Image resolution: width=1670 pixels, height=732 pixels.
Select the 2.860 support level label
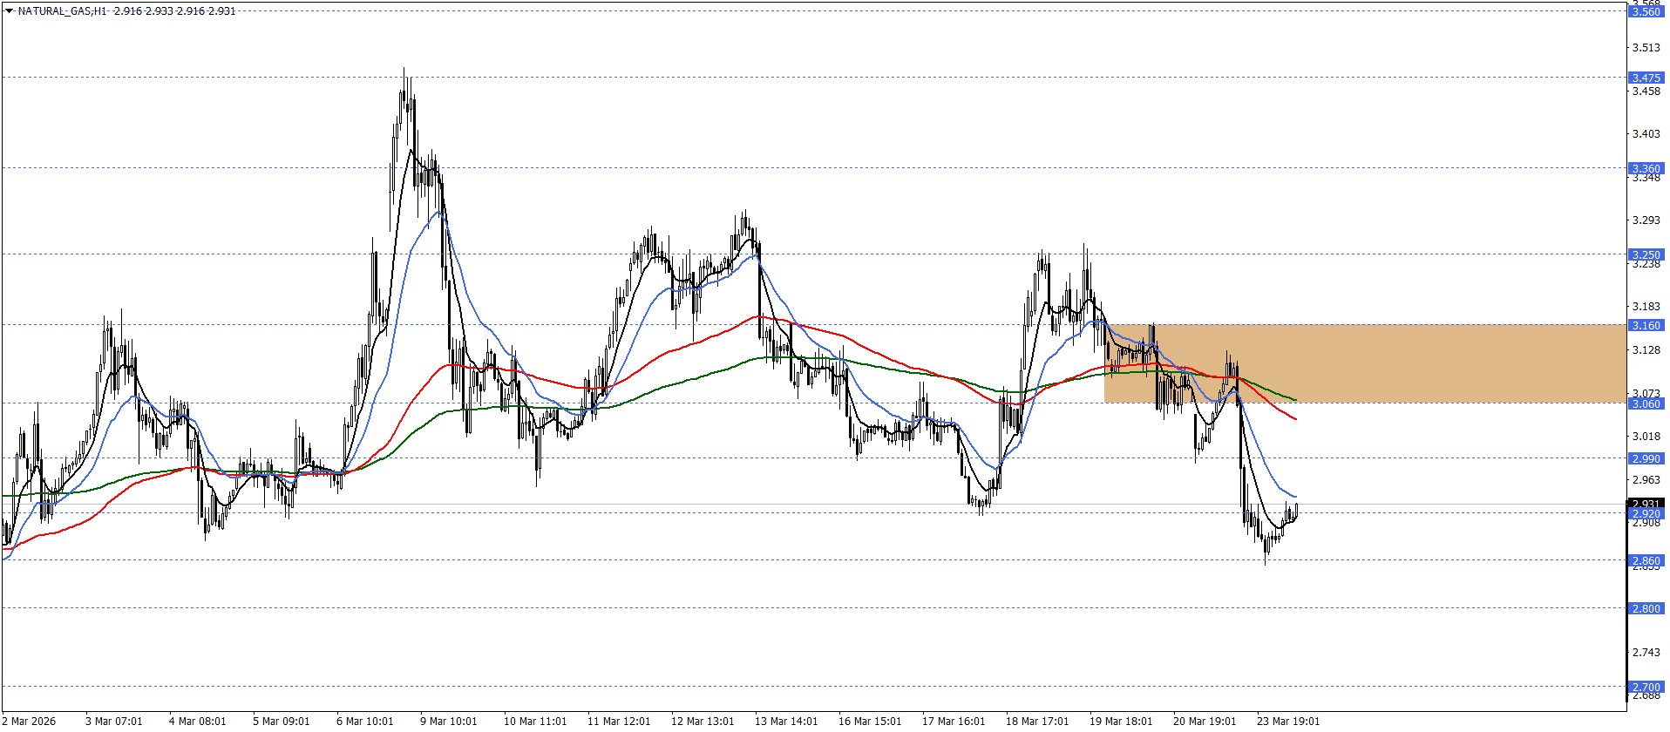[1646, 560]
